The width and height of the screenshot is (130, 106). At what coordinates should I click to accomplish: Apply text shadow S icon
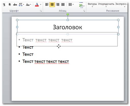tap(10, 5)
